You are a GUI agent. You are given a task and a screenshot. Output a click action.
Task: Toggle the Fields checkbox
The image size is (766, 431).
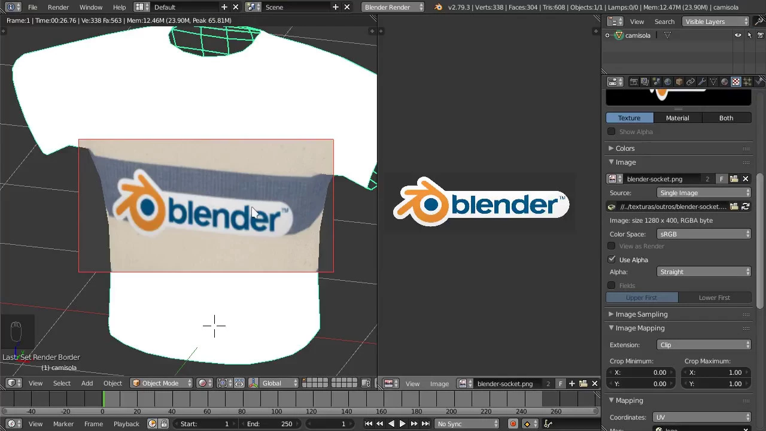click(612, 286)
